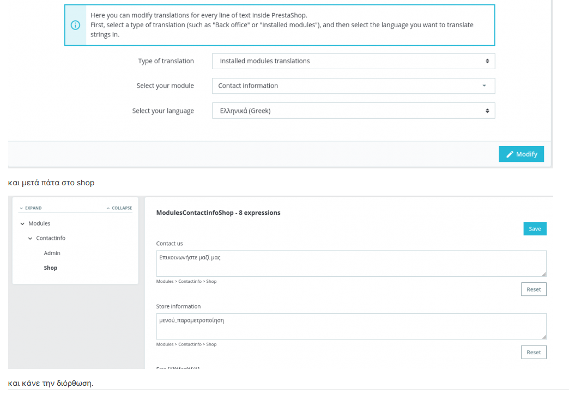Image resolution: width=569 pixels, height=394 pixels.
Task: Open the Select your module dropdown
Action: coord(353,86)
